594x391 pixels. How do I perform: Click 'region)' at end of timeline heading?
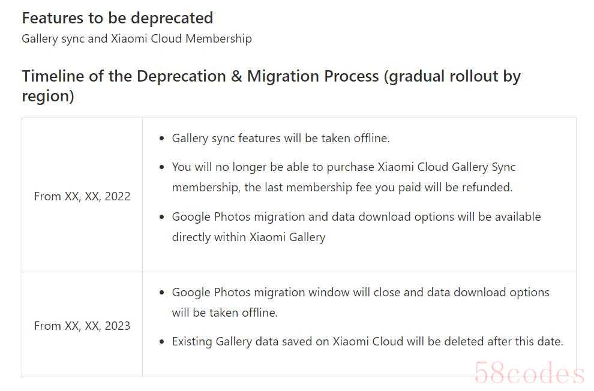coord(48,96)
